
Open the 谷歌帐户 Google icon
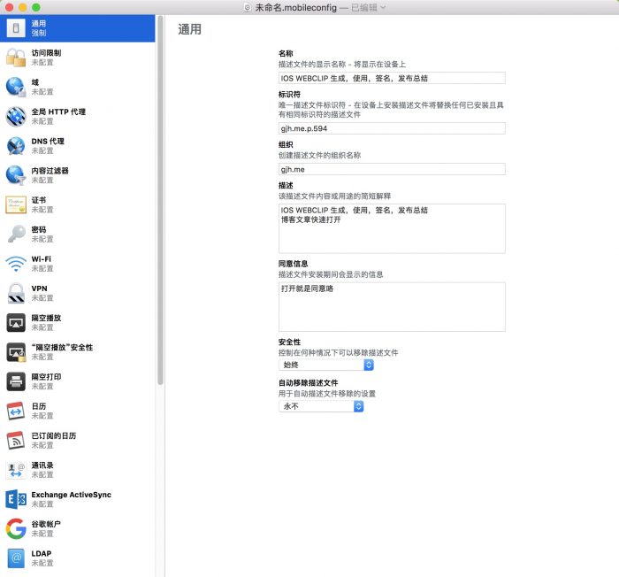tap(16, 528)
